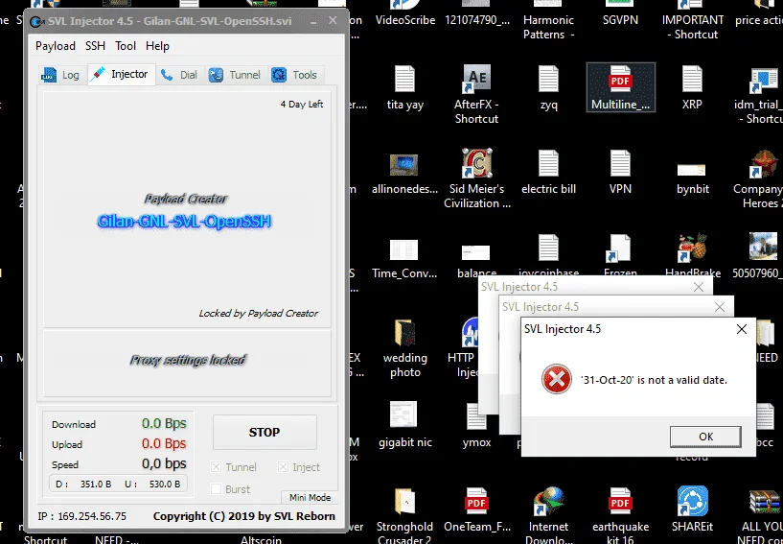
Task: Select the earthquake kit 16 PDF icon
Action: 620,516
